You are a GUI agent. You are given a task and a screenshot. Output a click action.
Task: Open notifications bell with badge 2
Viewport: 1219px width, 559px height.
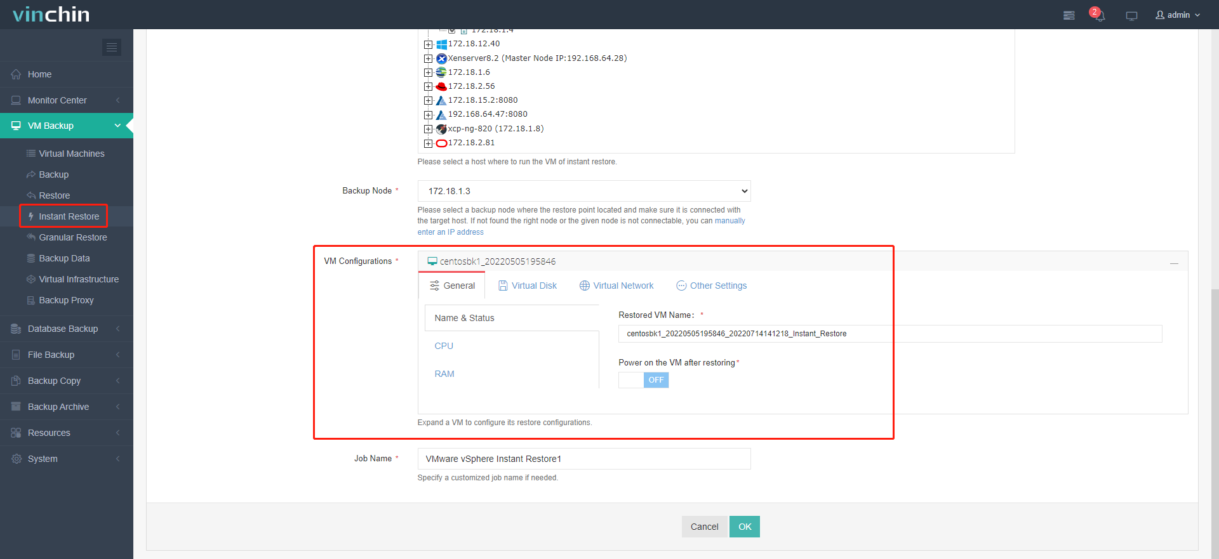[1098, 15]
